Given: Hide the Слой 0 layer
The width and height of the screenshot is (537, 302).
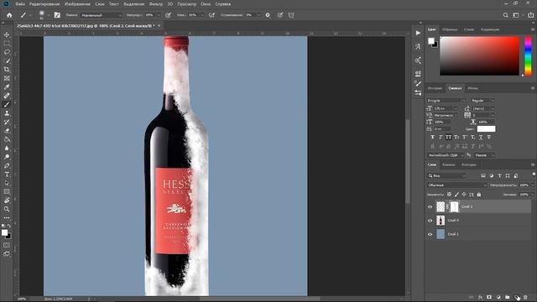Looking at the screenshot, I should 430,221.
